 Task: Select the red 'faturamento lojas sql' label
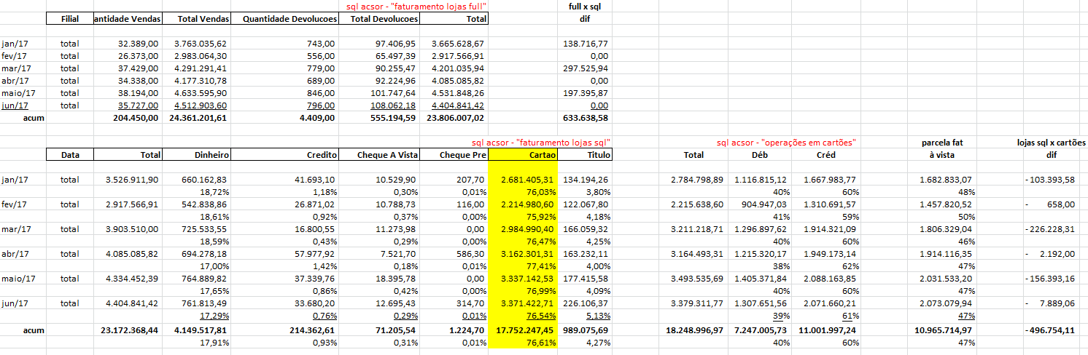541,142
